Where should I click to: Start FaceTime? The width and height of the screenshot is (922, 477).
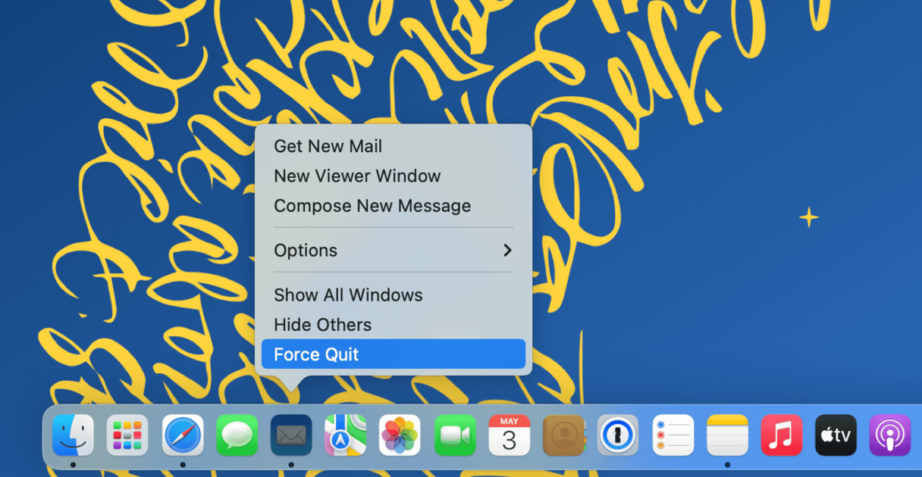(454, 435)
